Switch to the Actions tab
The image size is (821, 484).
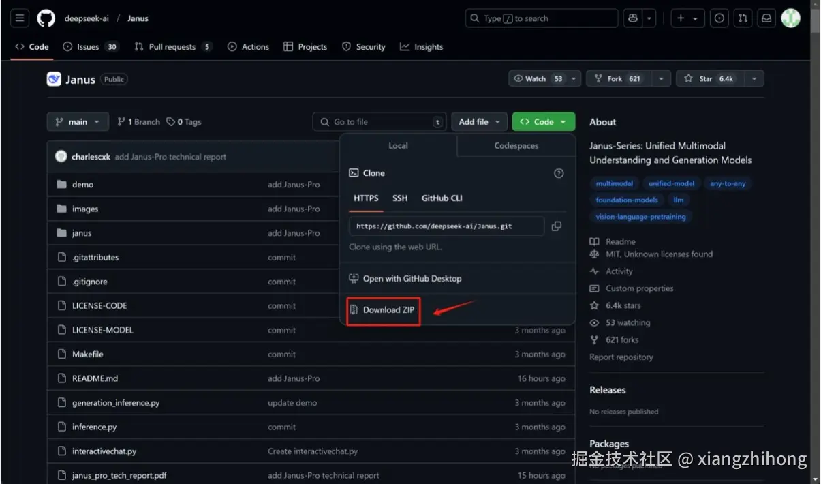(x=248, y=46)
